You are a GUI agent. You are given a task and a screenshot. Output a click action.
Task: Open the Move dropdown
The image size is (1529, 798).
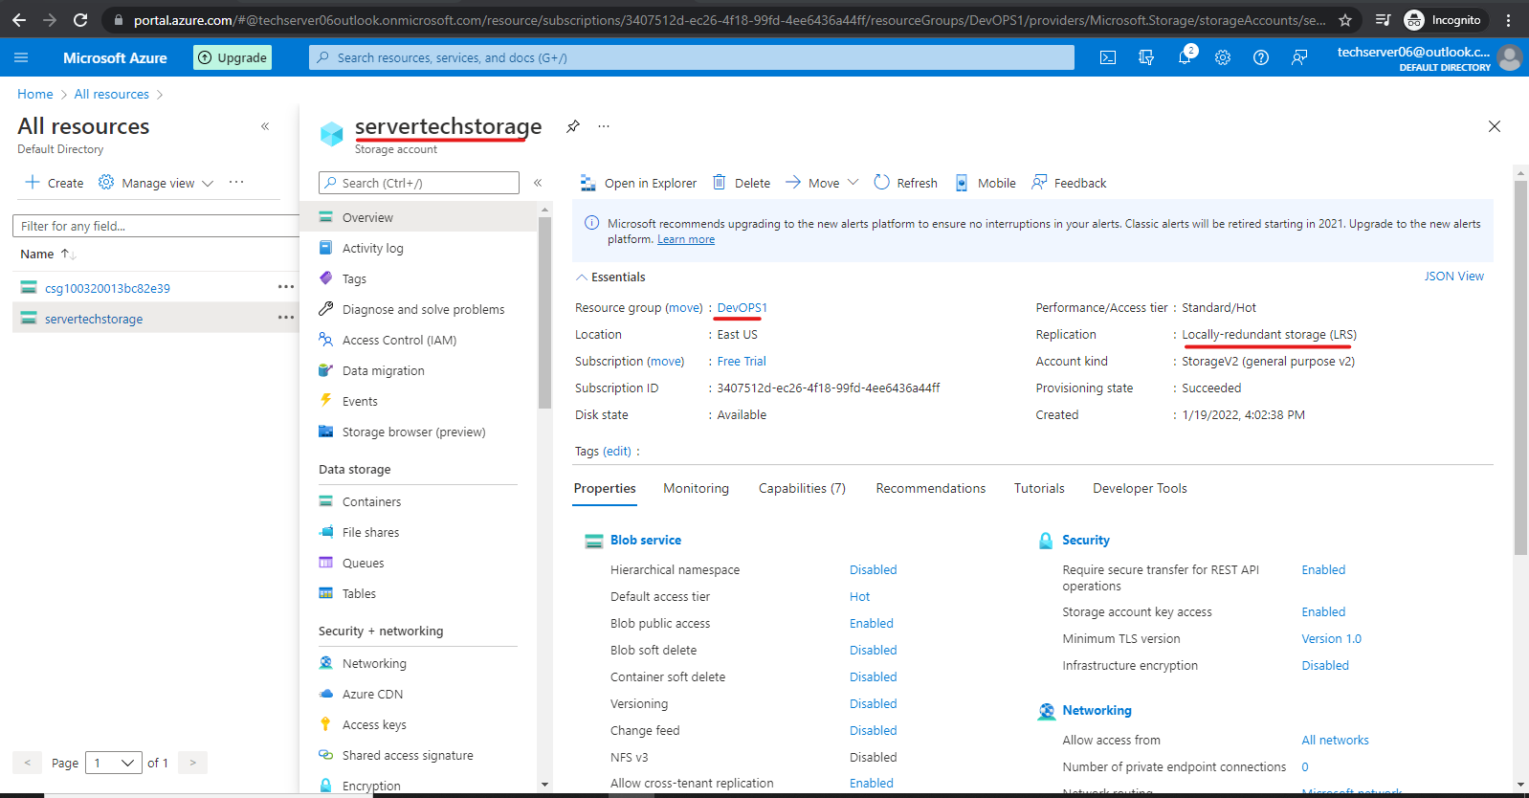click(x=822, y=183)
